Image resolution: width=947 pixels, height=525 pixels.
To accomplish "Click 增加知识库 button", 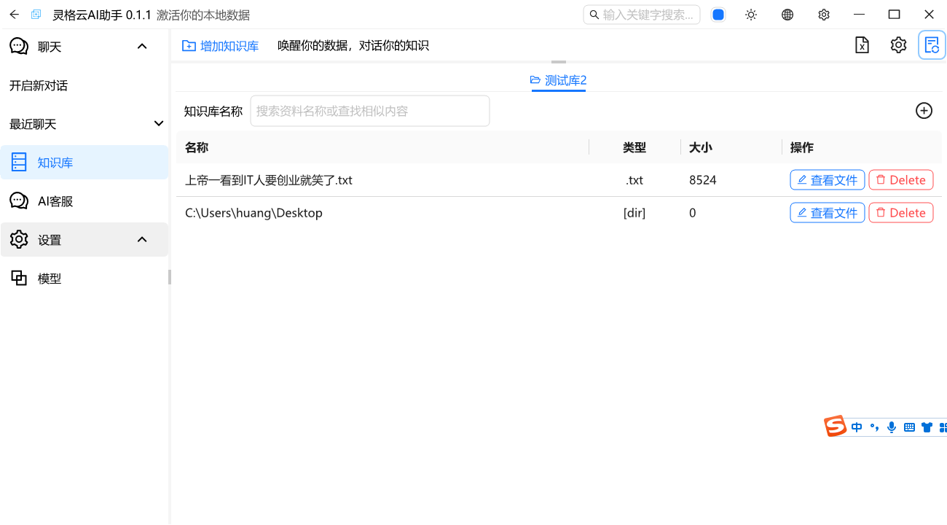I will coord(220,46).
